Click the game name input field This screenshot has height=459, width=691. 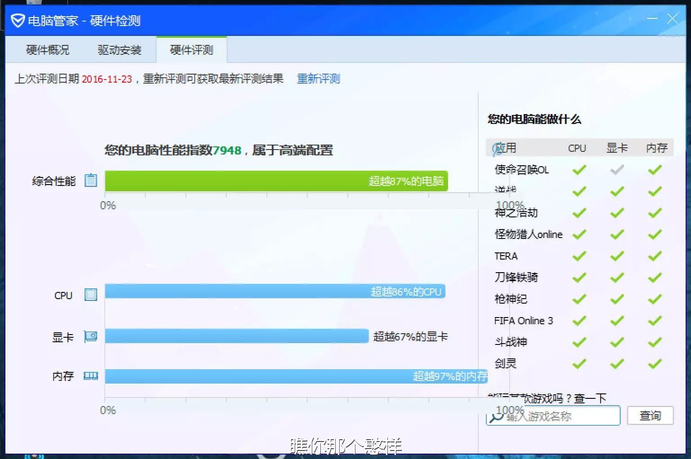pos(553,416)
